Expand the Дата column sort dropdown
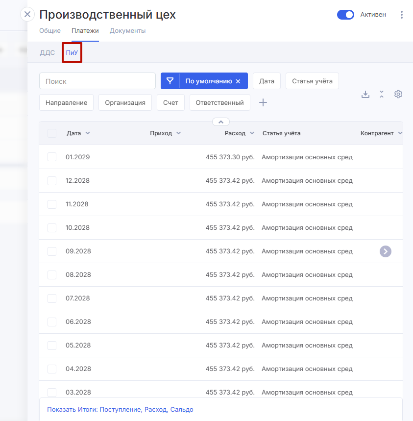This screenshot has height=421, width=413. 88,133
